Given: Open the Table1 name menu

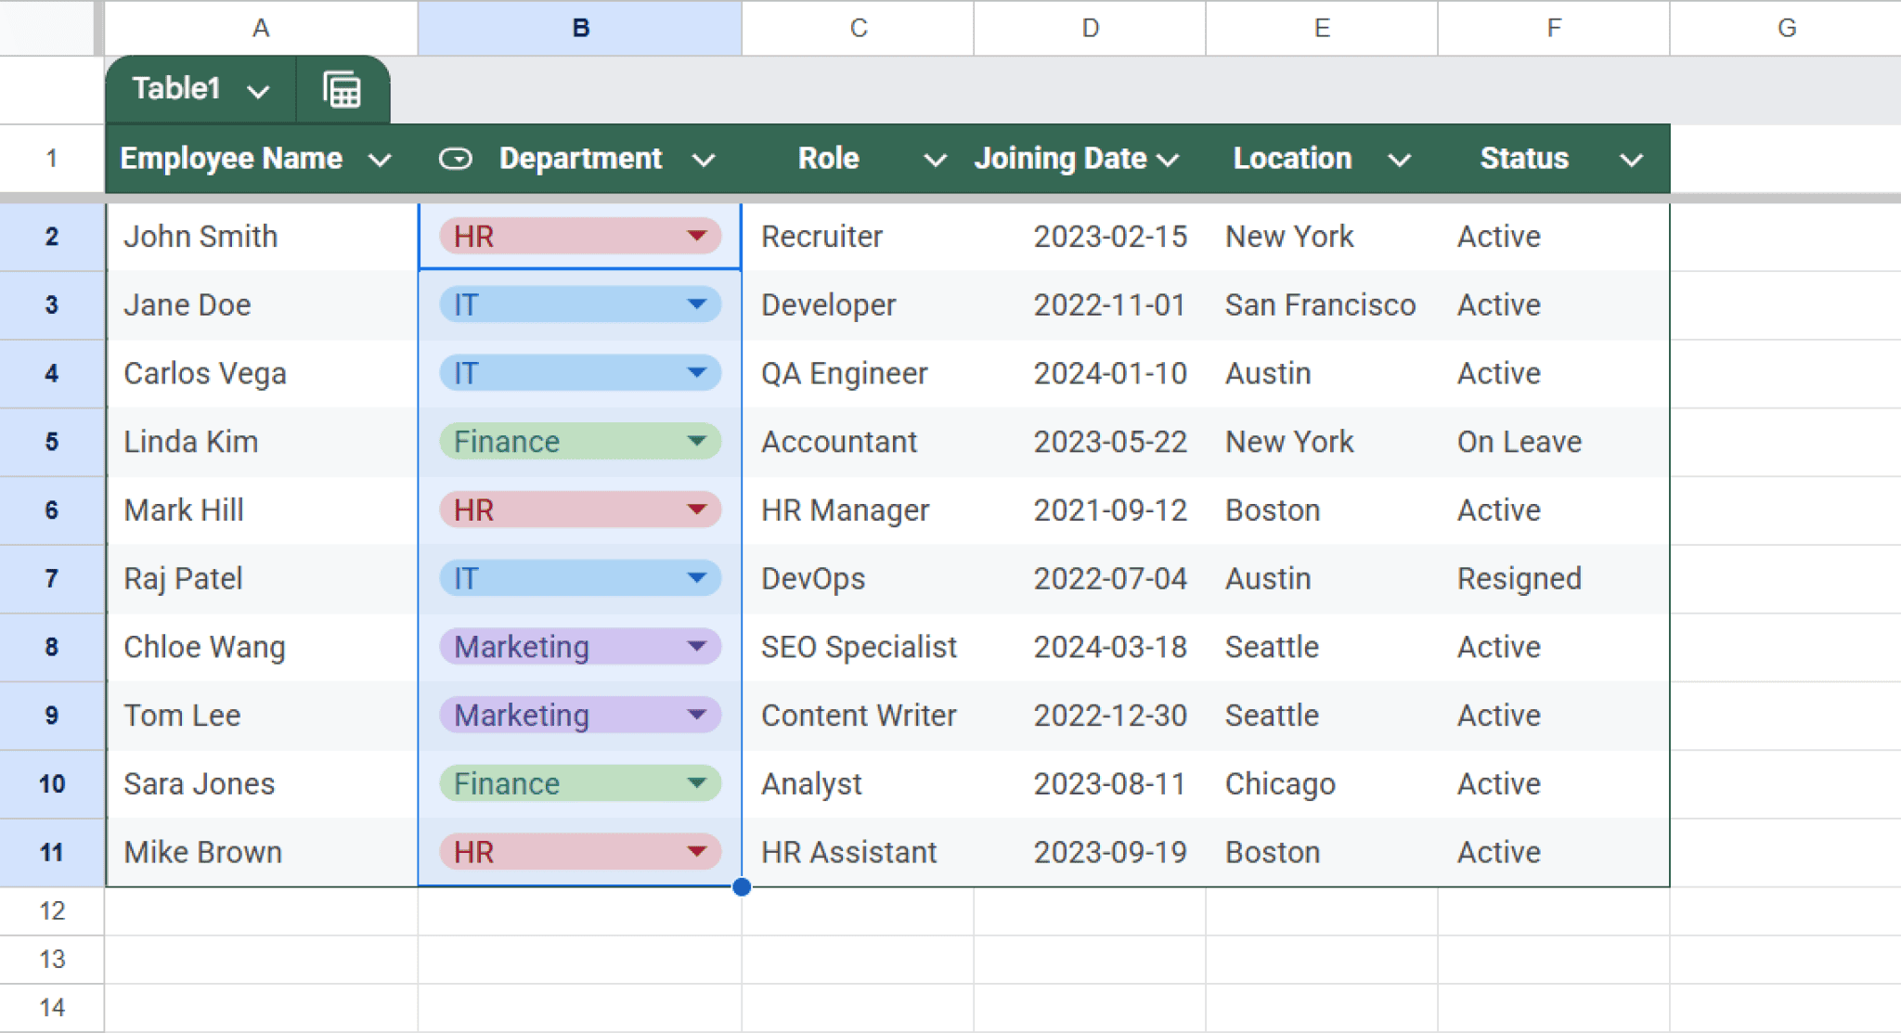Looking at the screenshot, I should pos(258,89).
